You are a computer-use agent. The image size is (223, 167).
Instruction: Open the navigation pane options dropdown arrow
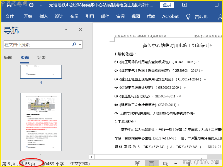66,30
